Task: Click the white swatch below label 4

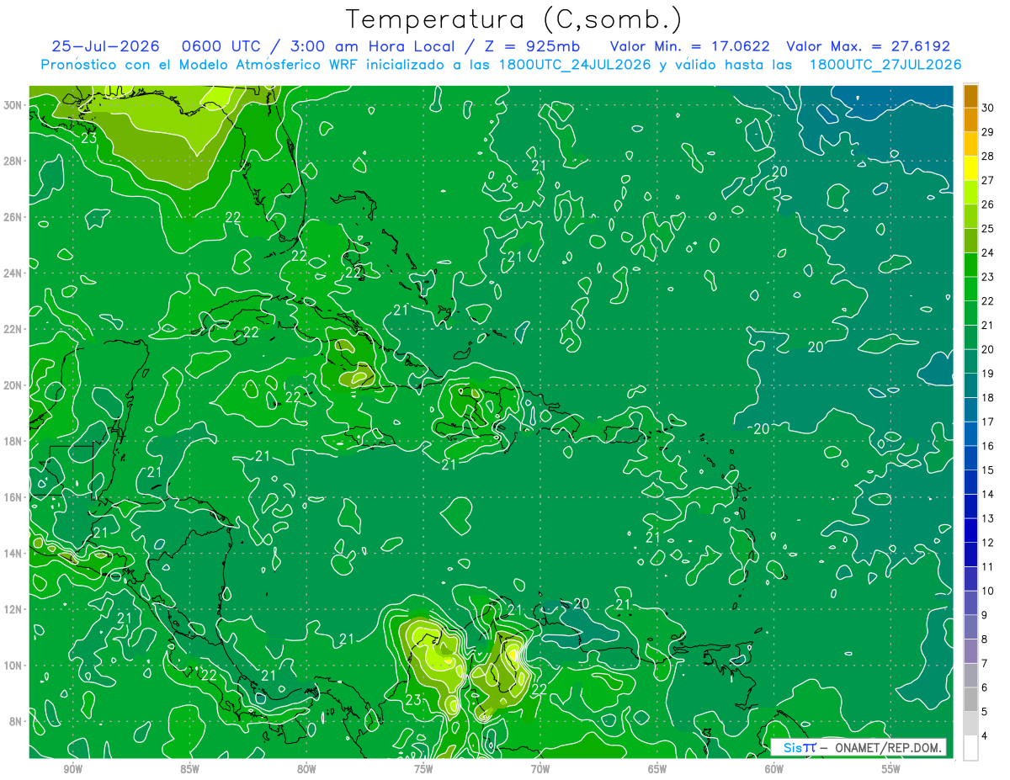Action: coord(970,748)
